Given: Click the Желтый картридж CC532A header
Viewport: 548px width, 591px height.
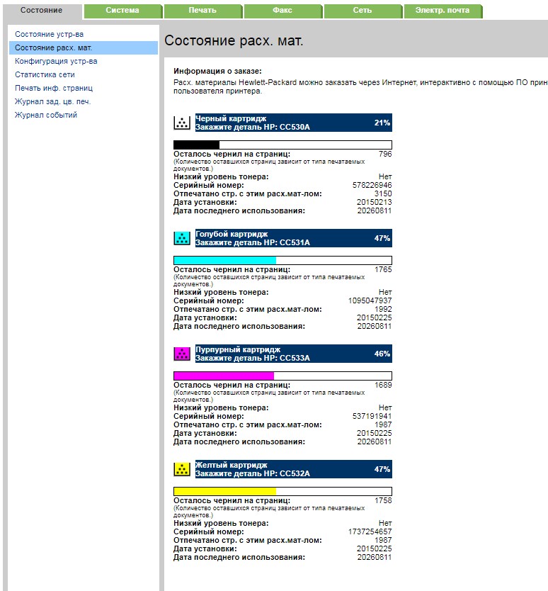Looking at the screenshot, I should (x=293, y=469).
